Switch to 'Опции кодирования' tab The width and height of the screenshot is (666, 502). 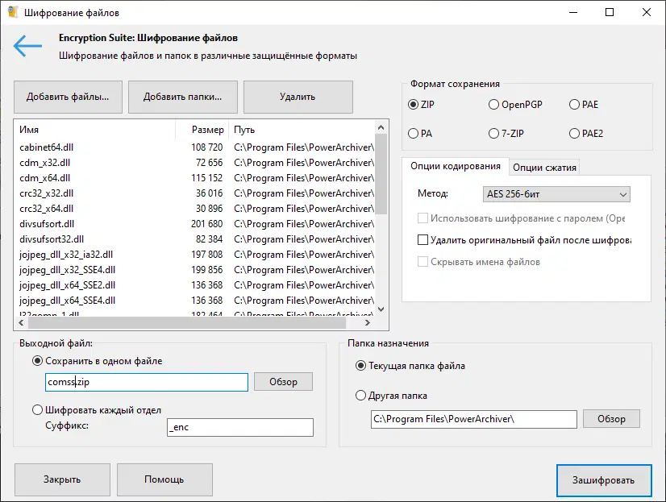(x=456, y=166)
